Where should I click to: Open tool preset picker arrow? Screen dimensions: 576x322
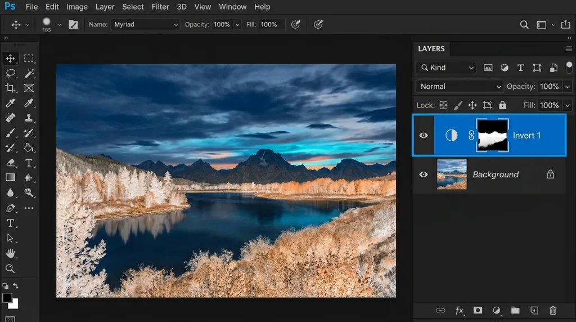pos(27,25)
